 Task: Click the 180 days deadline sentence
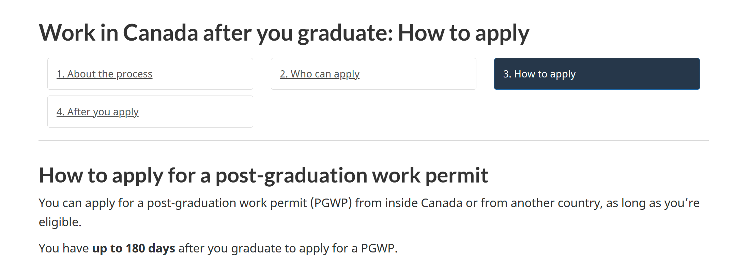click(218, 248)
